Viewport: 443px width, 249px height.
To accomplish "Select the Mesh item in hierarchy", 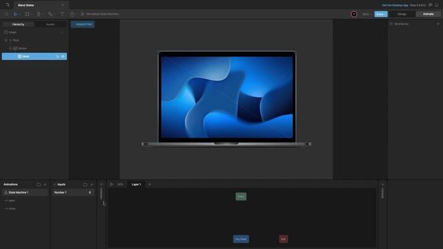I will [34, 57].
